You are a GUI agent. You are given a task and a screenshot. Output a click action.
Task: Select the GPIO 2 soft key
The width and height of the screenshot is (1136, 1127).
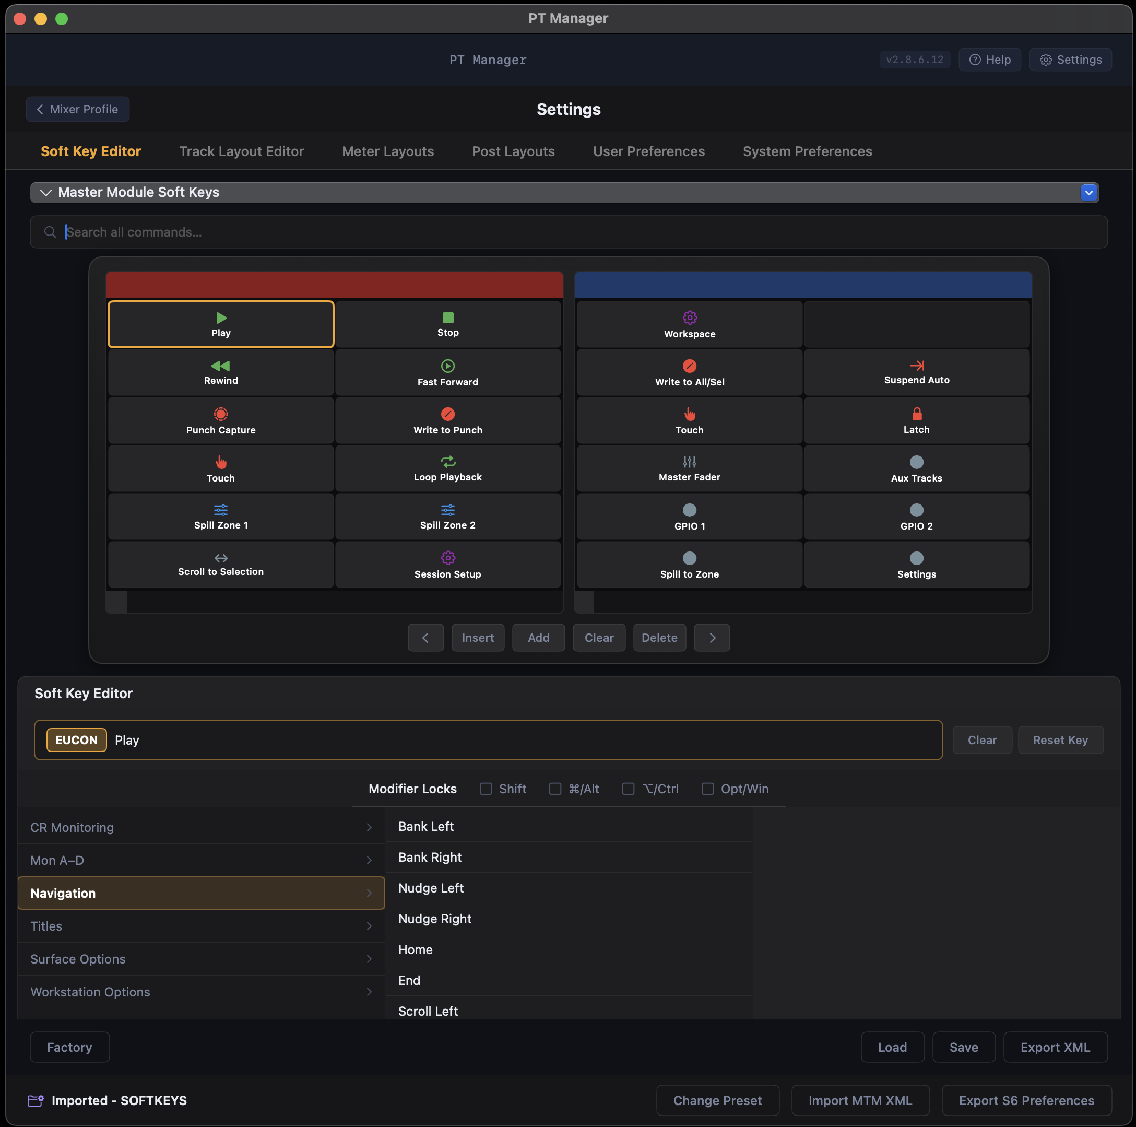pyautogui.click(x=916, y=516)
